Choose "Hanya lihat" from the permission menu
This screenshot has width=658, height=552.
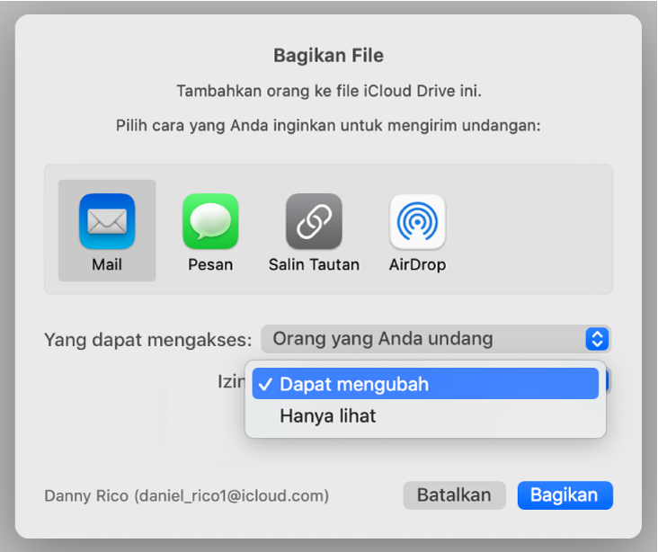coord(328,416)
